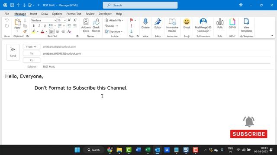Screen dimensions: 277x155
Task: Toggle Underline formatting
Action: [45, 26]
